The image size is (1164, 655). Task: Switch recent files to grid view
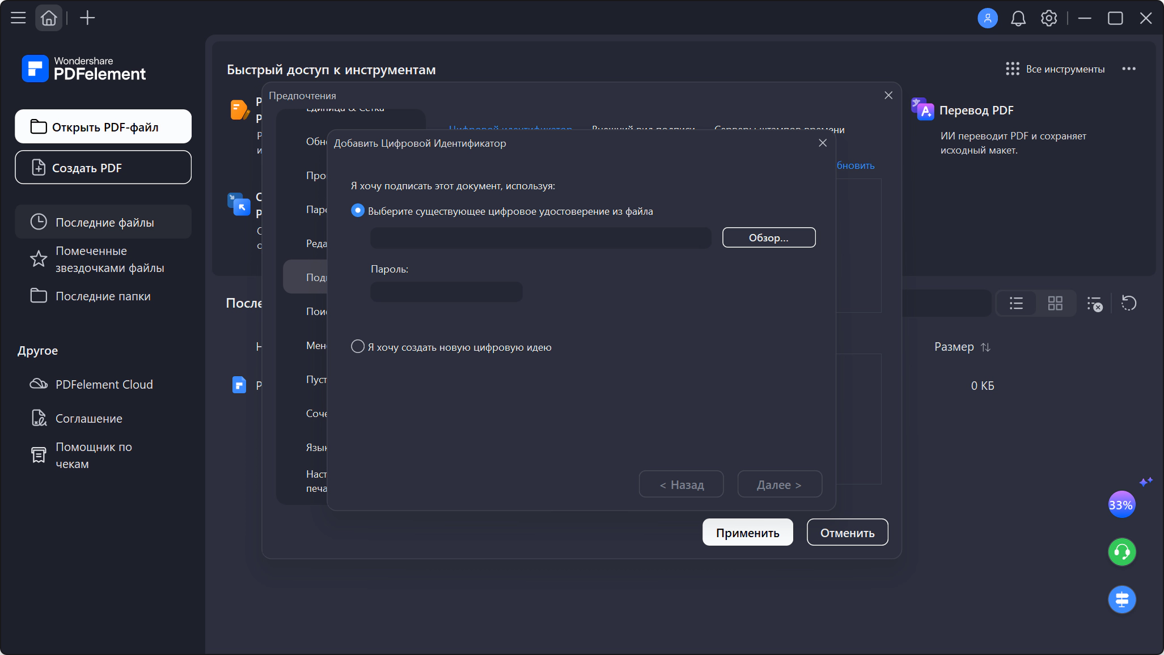point(1055,303)
